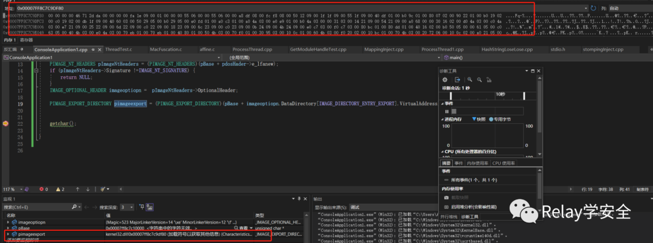Select the memory usage tab in diagnostics
The image size is (653, 243).
tap(477, 163)
